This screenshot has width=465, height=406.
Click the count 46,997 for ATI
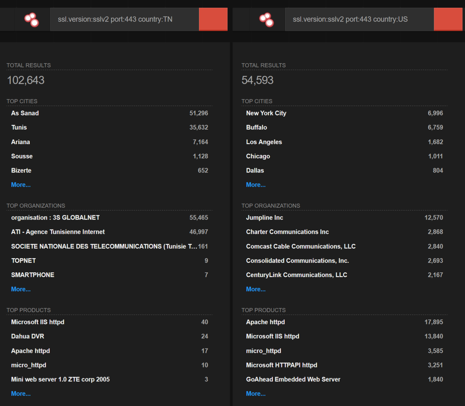(199, 232)
